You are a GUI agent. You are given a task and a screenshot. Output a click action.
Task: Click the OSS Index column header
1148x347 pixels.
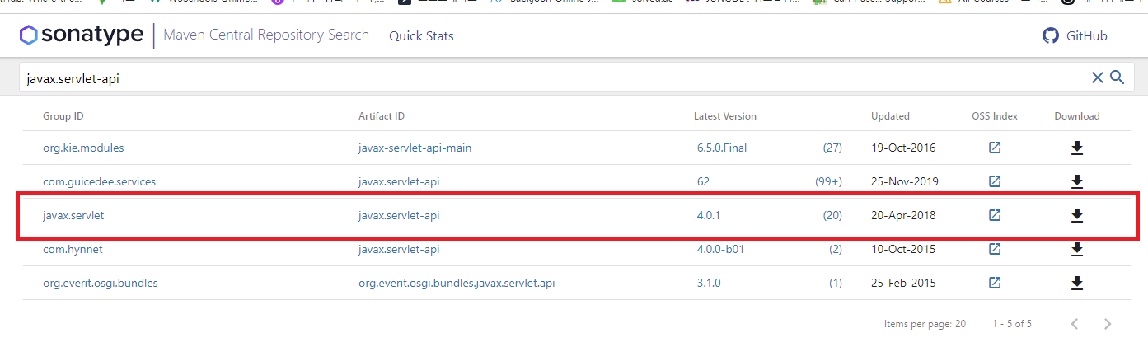[995, 116]
